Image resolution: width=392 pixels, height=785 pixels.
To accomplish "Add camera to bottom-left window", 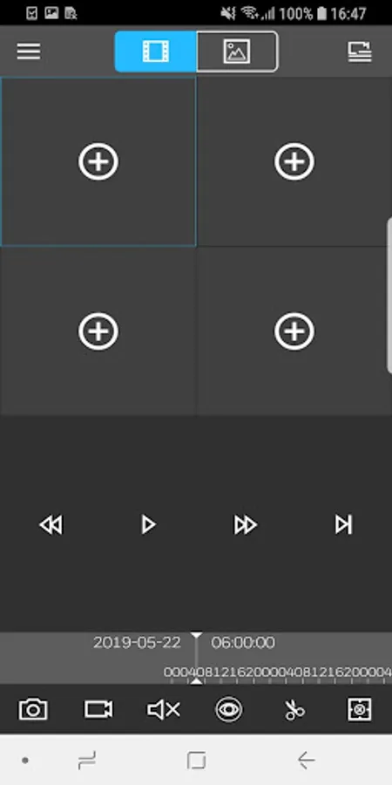I will [98, 331].
